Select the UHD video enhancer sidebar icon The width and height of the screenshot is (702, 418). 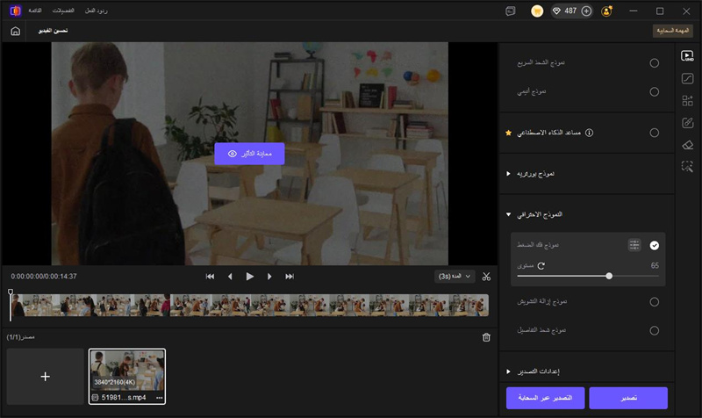click(688, 56)
